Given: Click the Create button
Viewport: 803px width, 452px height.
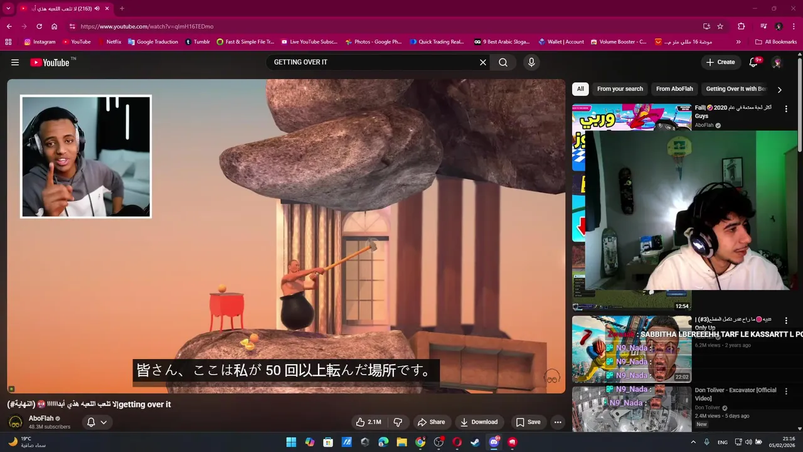Looking at the screenshot, I should [x=720, y=62].
